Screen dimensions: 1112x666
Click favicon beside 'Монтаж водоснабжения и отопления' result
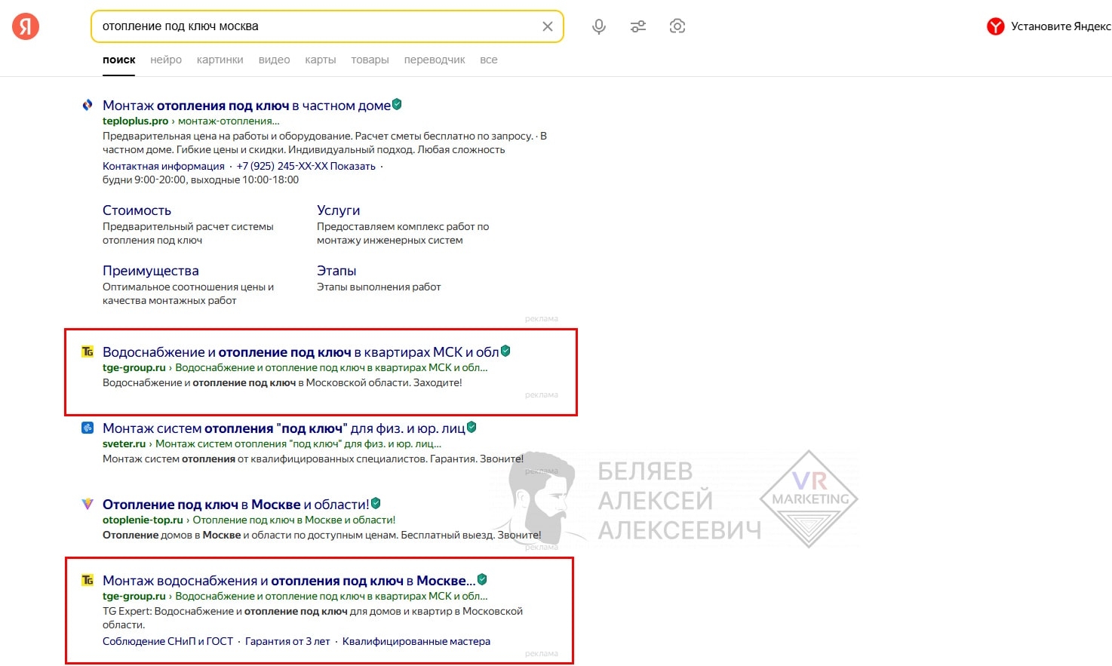tap(88, 581)
